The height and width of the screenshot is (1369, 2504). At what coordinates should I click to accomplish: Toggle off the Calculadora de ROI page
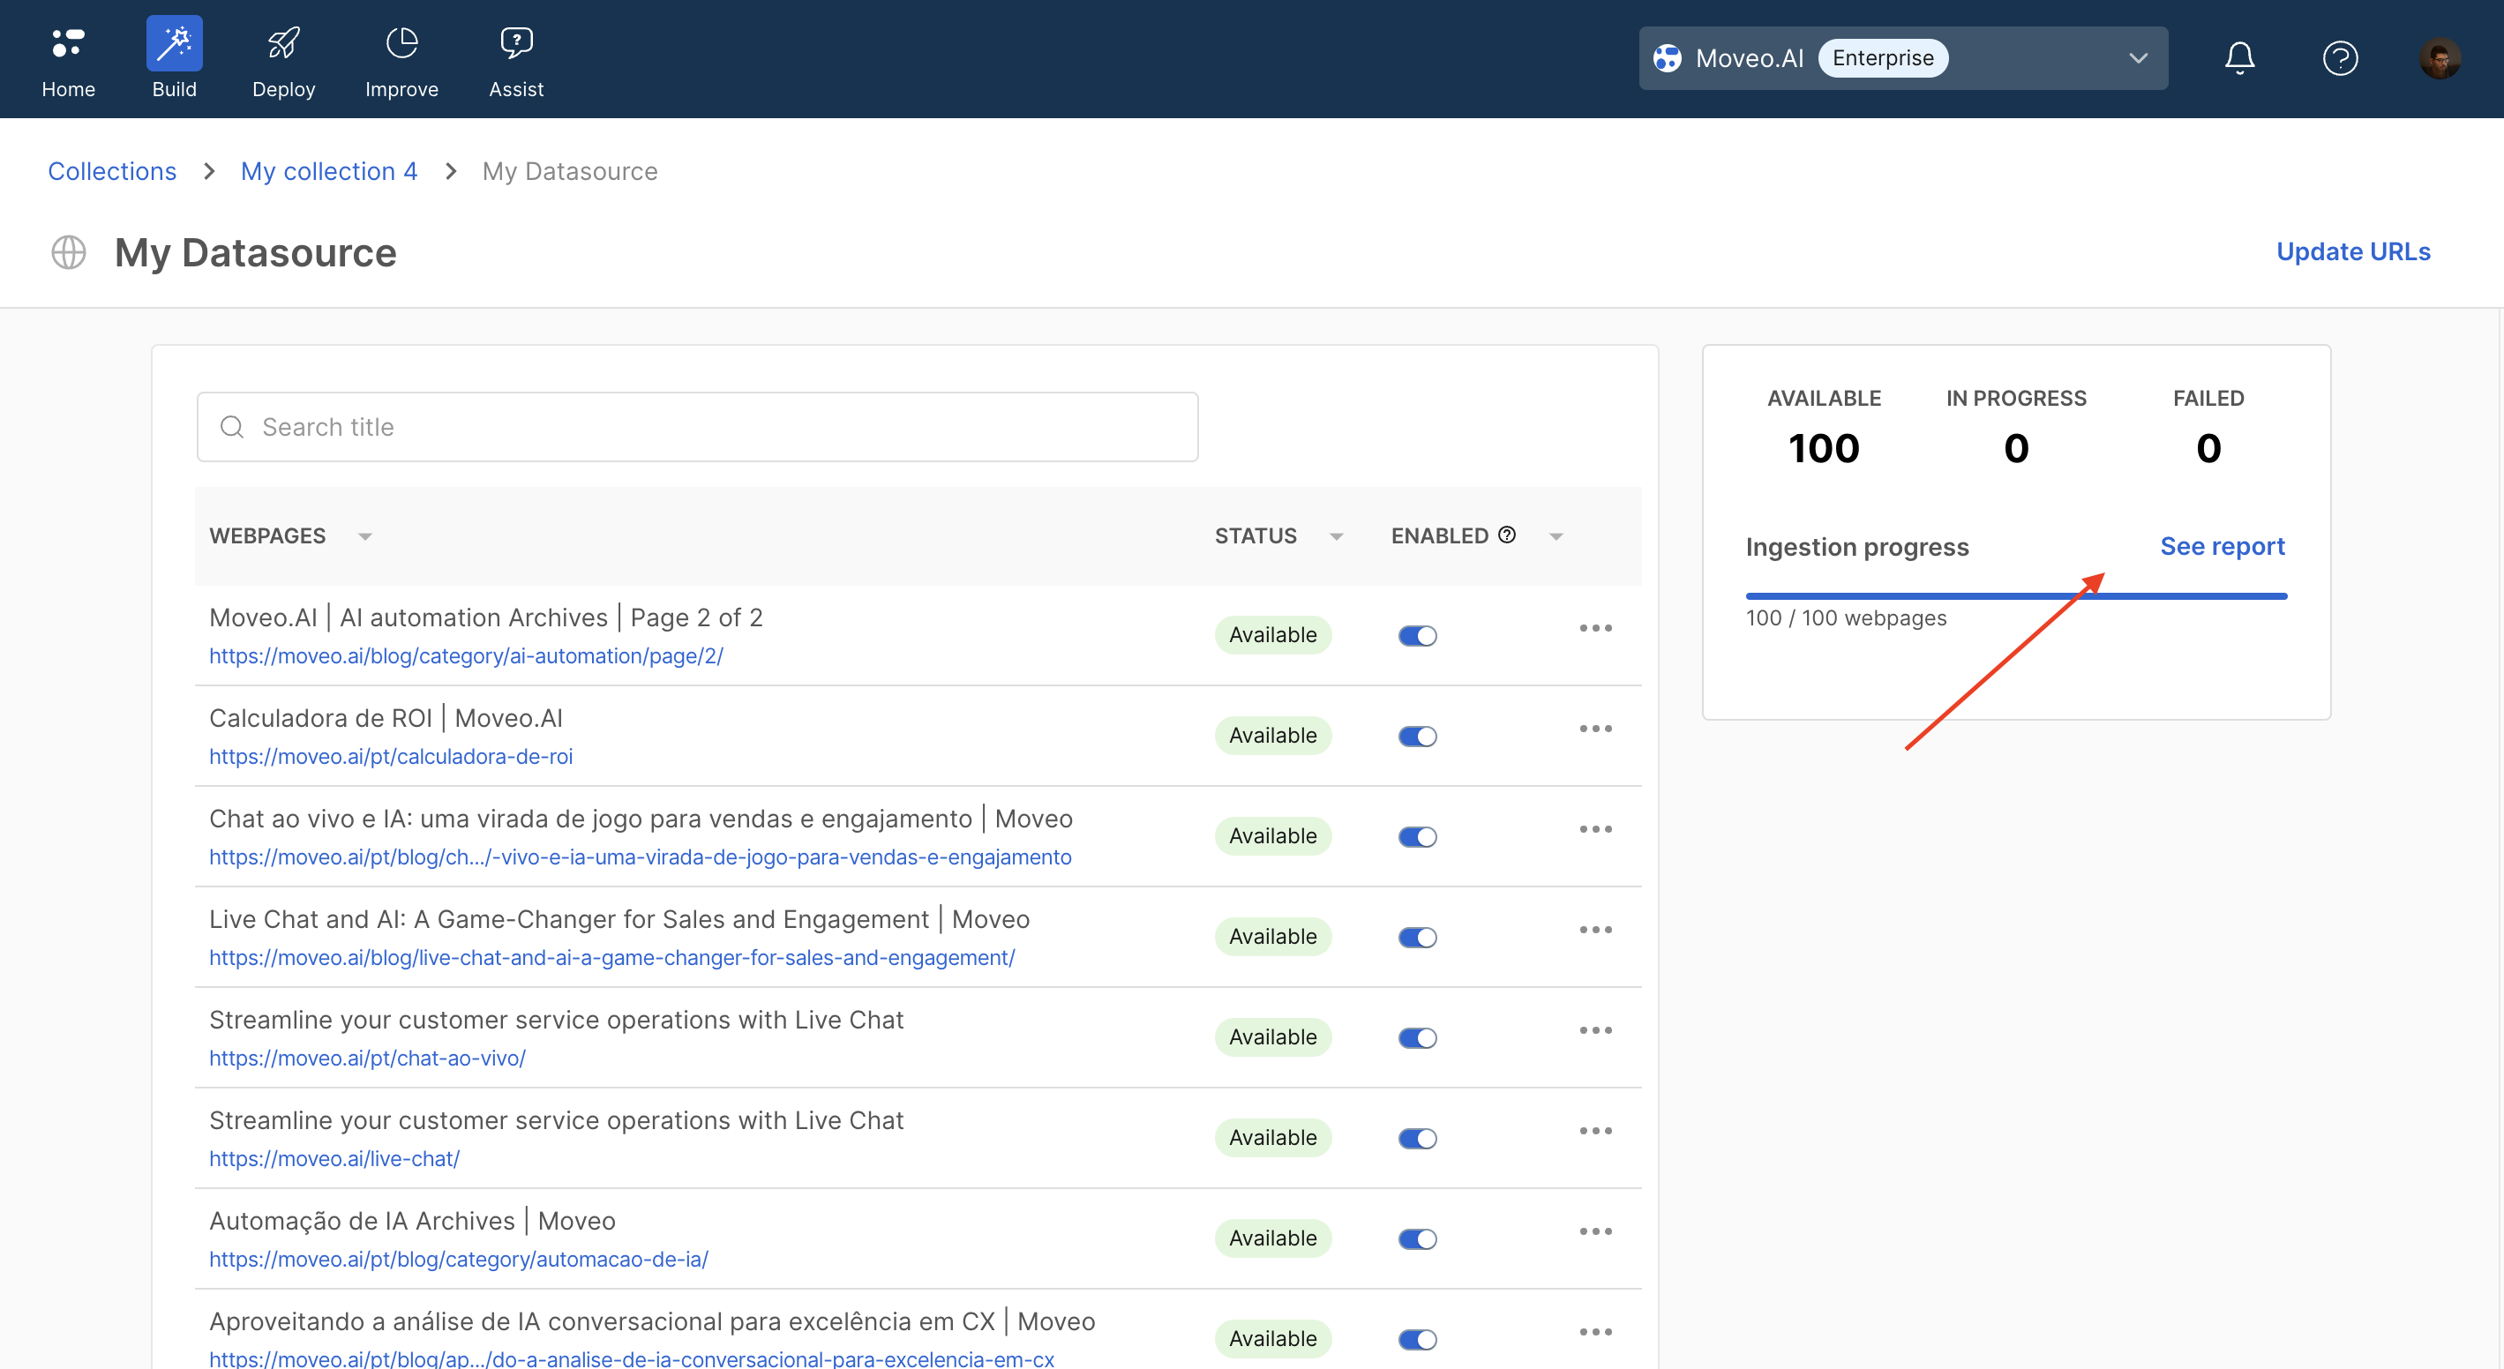pos(1417,737)
